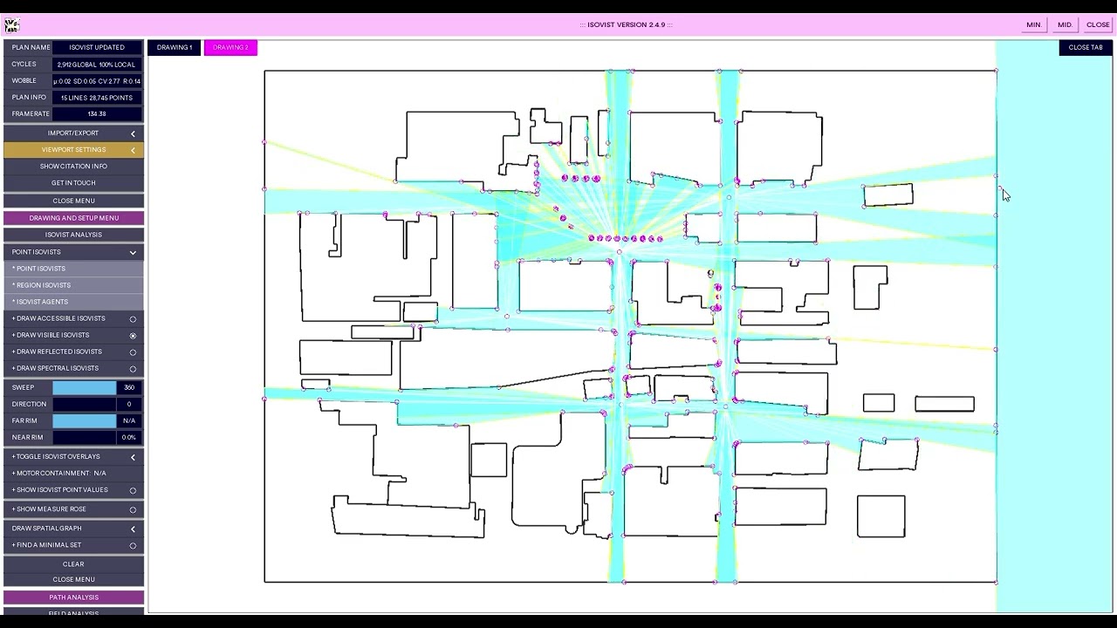Open the Path Analysis menu
The image size is (1117, 628).
pos(73,597)
